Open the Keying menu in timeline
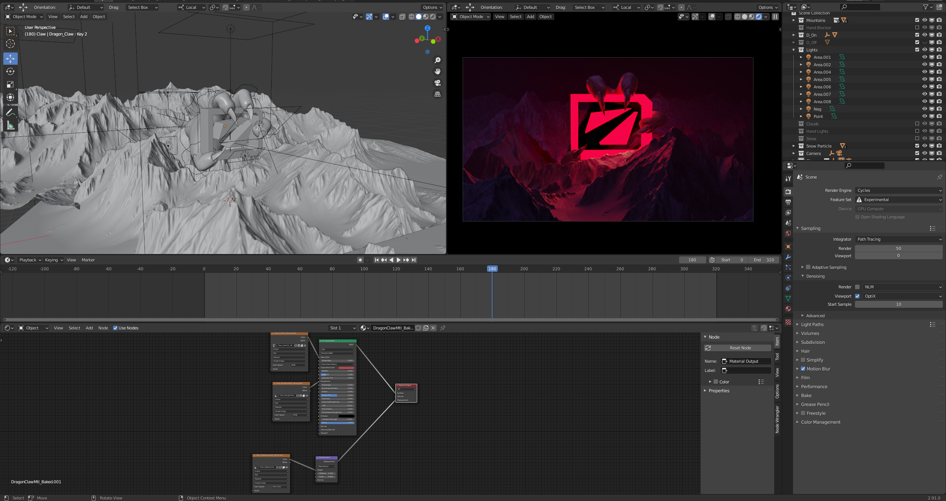 [54, 260]
